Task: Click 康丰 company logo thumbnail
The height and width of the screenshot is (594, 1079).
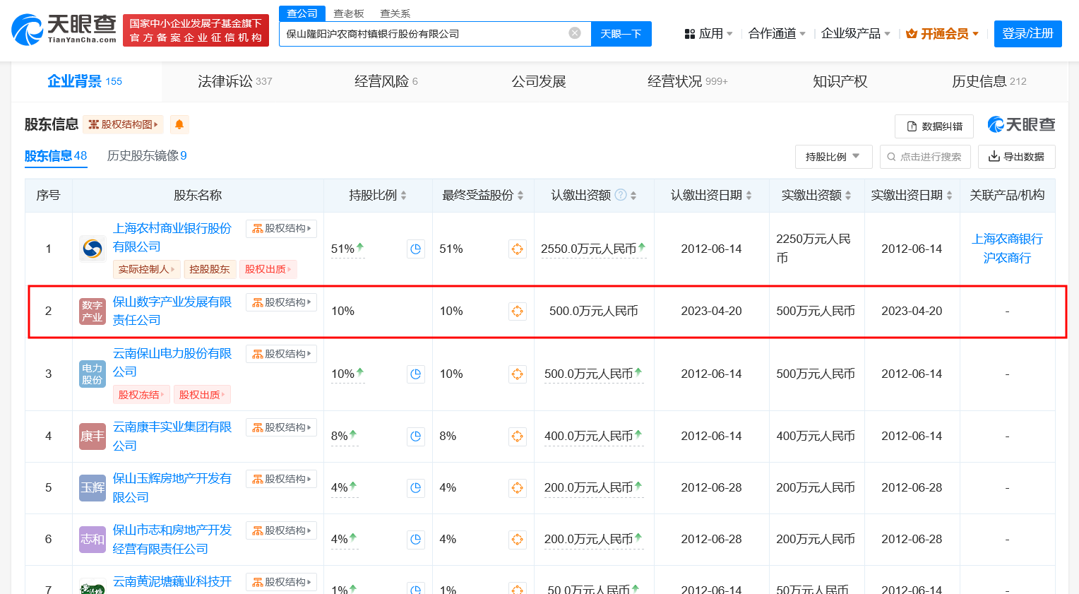Action: [x=93, y=436]
